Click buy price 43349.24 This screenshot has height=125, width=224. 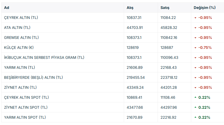(x=135, y=87)
